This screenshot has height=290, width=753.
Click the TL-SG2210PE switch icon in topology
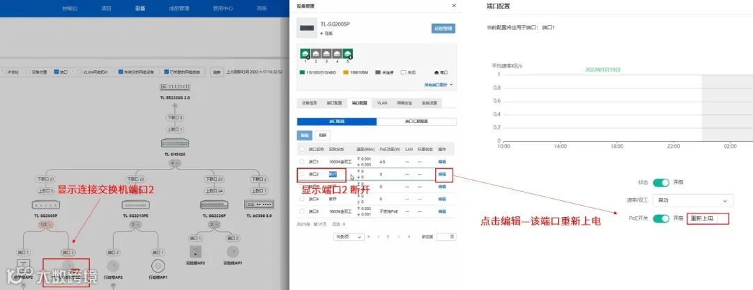click(x=136, y=204)
